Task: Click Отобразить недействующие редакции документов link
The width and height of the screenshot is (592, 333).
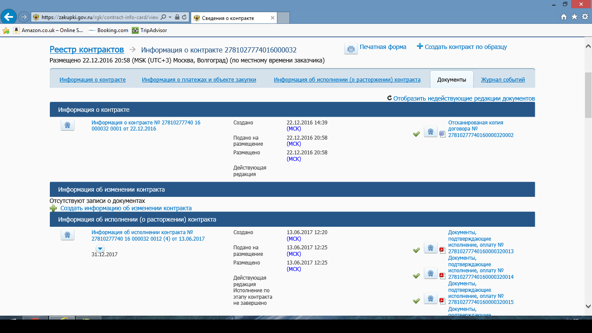Action: click(464, 98)
